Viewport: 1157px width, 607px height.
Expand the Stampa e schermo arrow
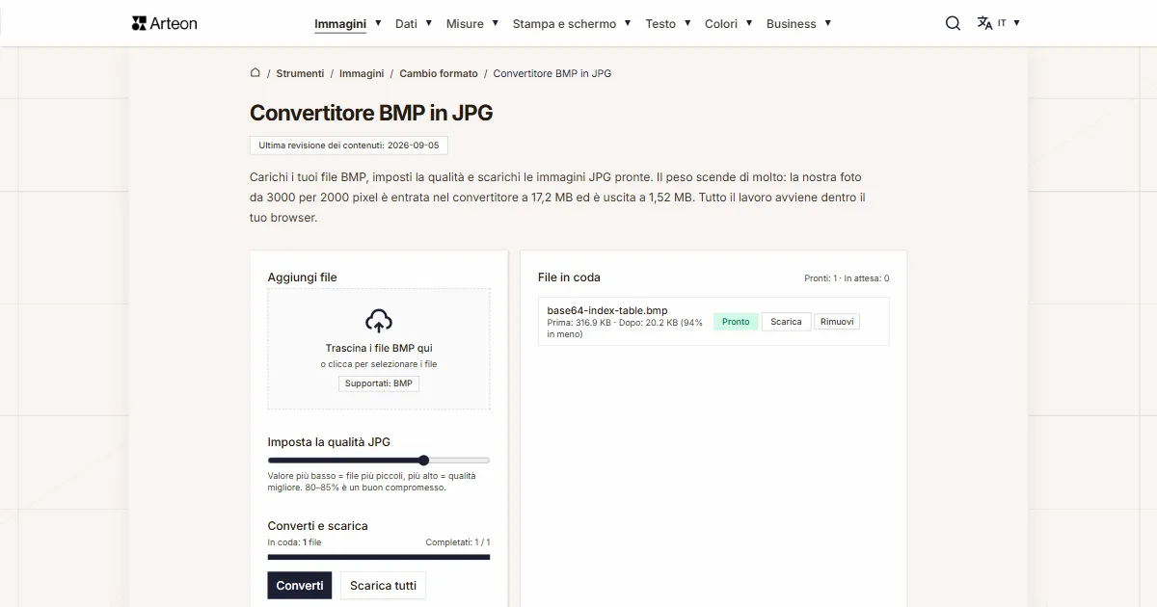628,22
